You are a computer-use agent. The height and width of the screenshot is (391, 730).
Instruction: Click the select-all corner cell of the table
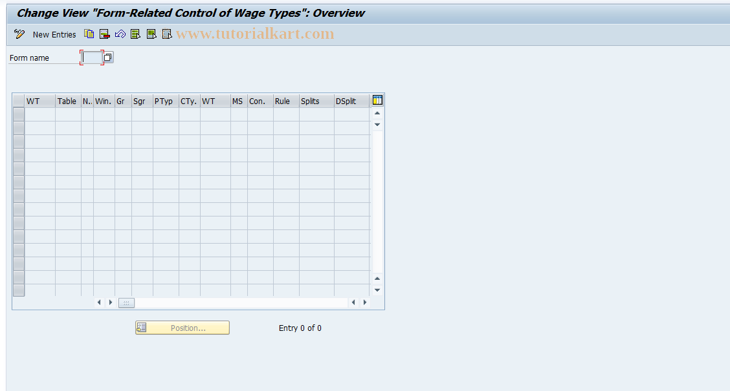click(x=19, y=101)
